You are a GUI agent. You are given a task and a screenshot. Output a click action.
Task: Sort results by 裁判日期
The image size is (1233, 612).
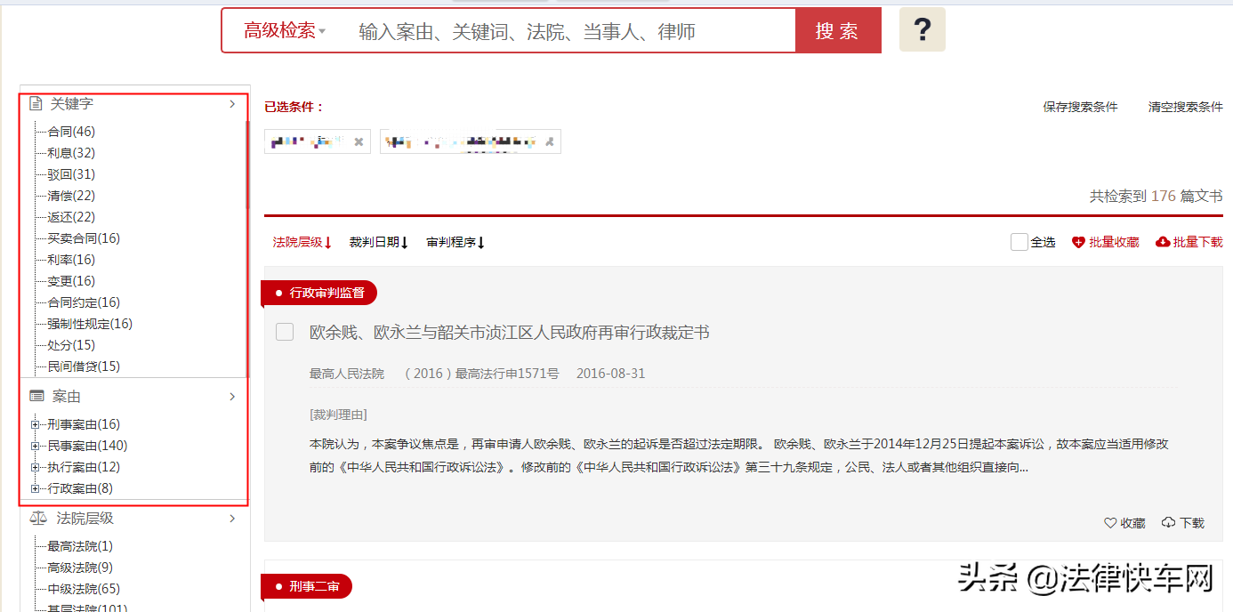pos(378,241)
